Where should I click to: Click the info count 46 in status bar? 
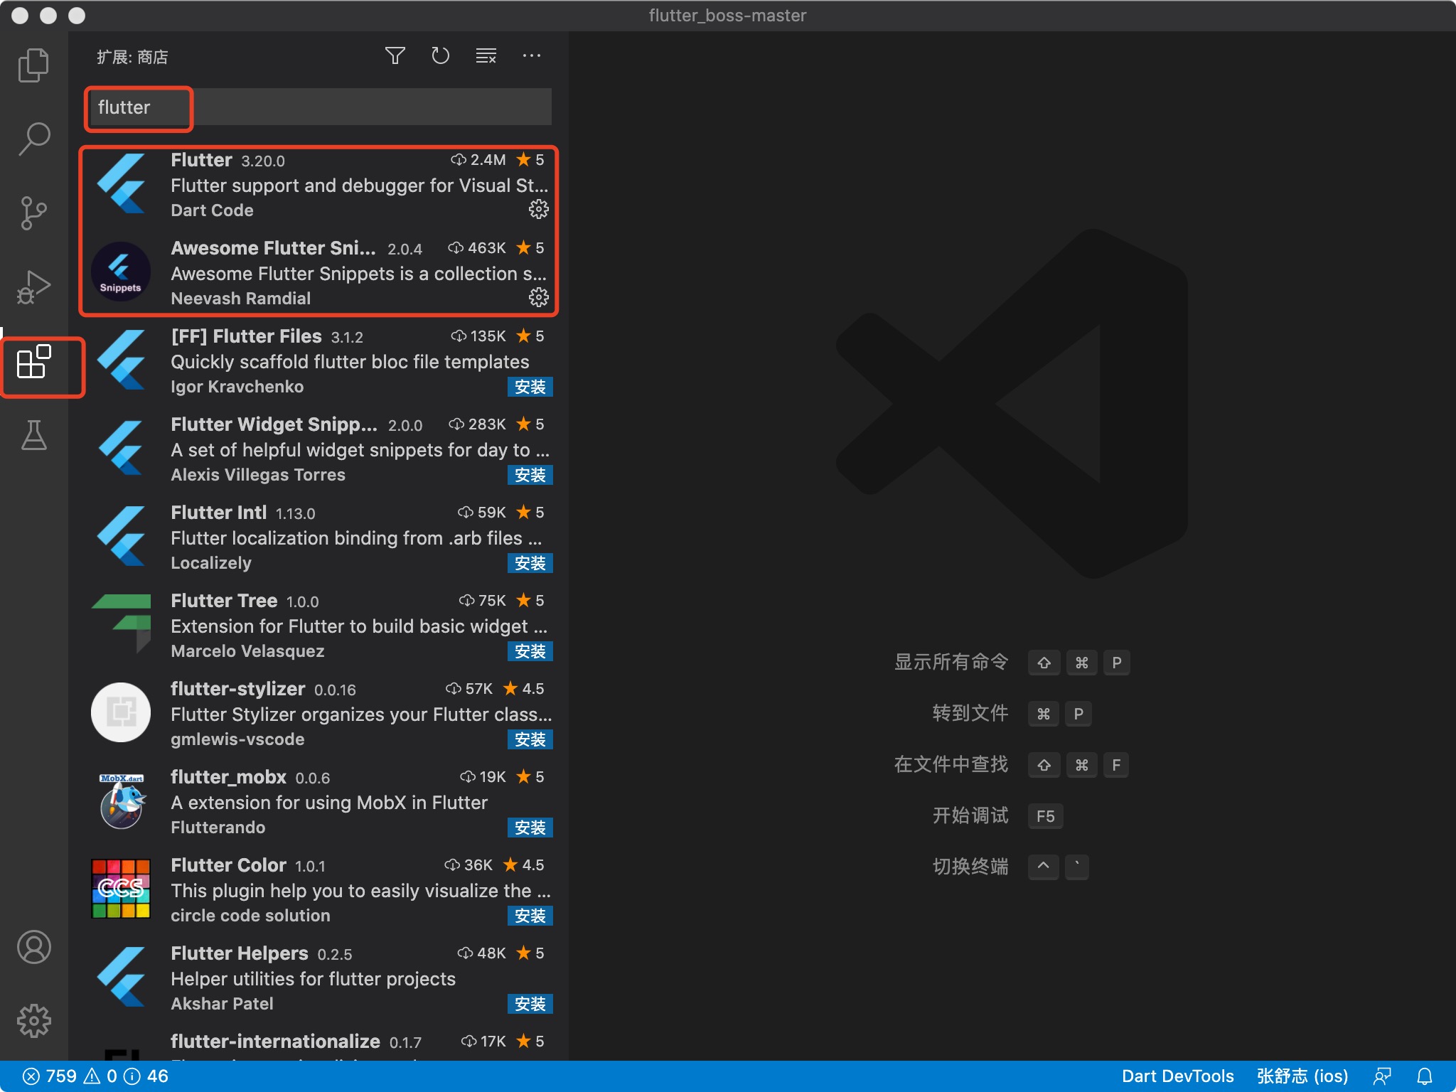pos(146,1076)
